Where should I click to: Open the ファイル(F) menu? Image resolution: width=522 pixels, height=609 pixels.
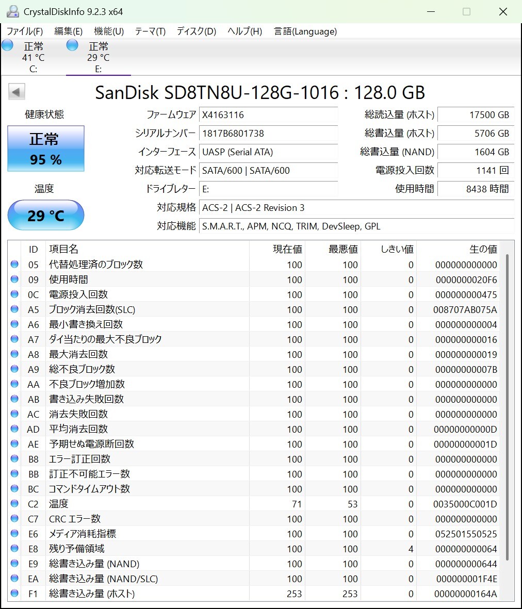[x=25, y=31]
